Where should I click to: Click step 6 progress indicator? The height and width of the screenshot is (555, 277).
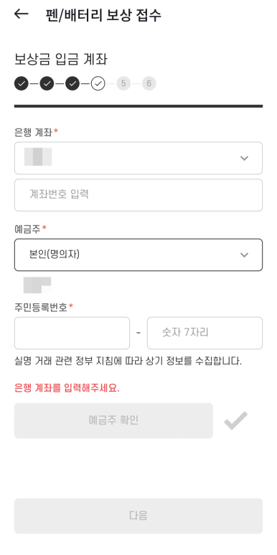149,84
